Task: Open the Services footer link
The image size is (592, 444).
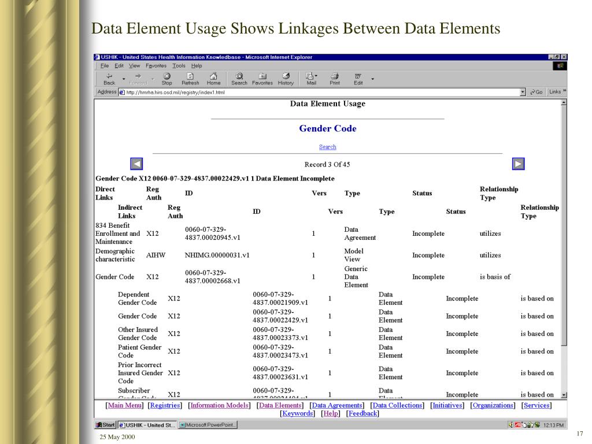Action: click(536, 405)
